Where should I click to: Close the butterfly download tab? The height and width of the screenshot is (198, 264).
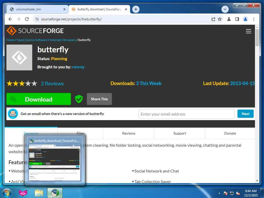[126, 10]
